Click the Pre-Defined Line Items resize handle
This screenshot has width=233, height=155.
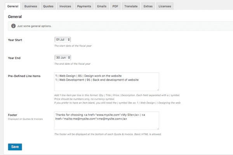click(x=158, y=90)
